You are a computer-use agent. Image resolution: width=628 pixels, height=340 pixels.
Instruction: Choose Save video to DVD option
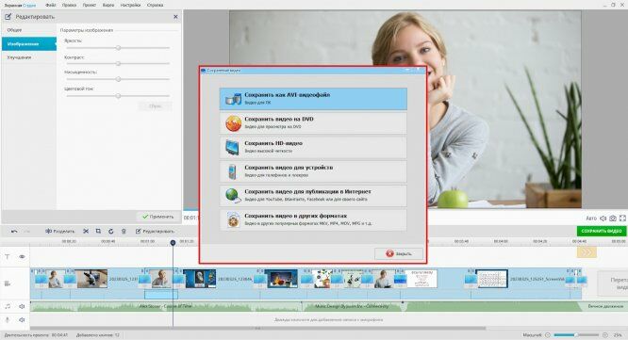pyautogui.click(x=313, y=122)
